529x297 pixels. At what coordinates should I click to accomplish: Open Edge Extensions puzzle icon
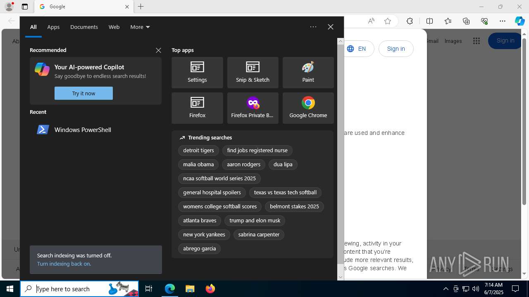(x=410, y=21)
